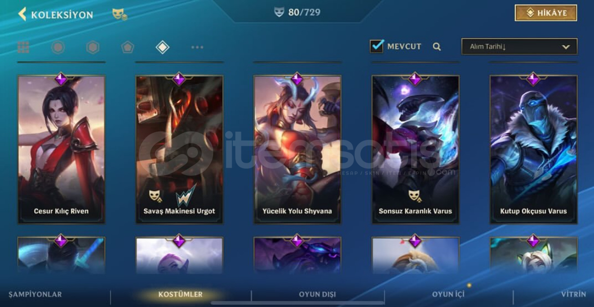The image size is (594, 307).
Task: Open the gold masks and coins icon
Action: click(120, 15)
